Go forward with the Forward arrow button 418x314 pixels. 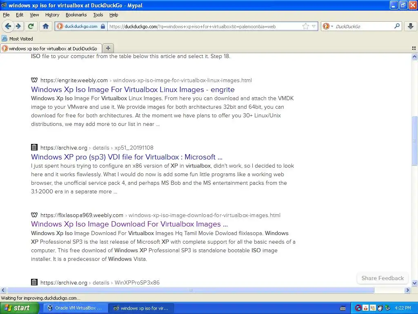coord(18,26)
